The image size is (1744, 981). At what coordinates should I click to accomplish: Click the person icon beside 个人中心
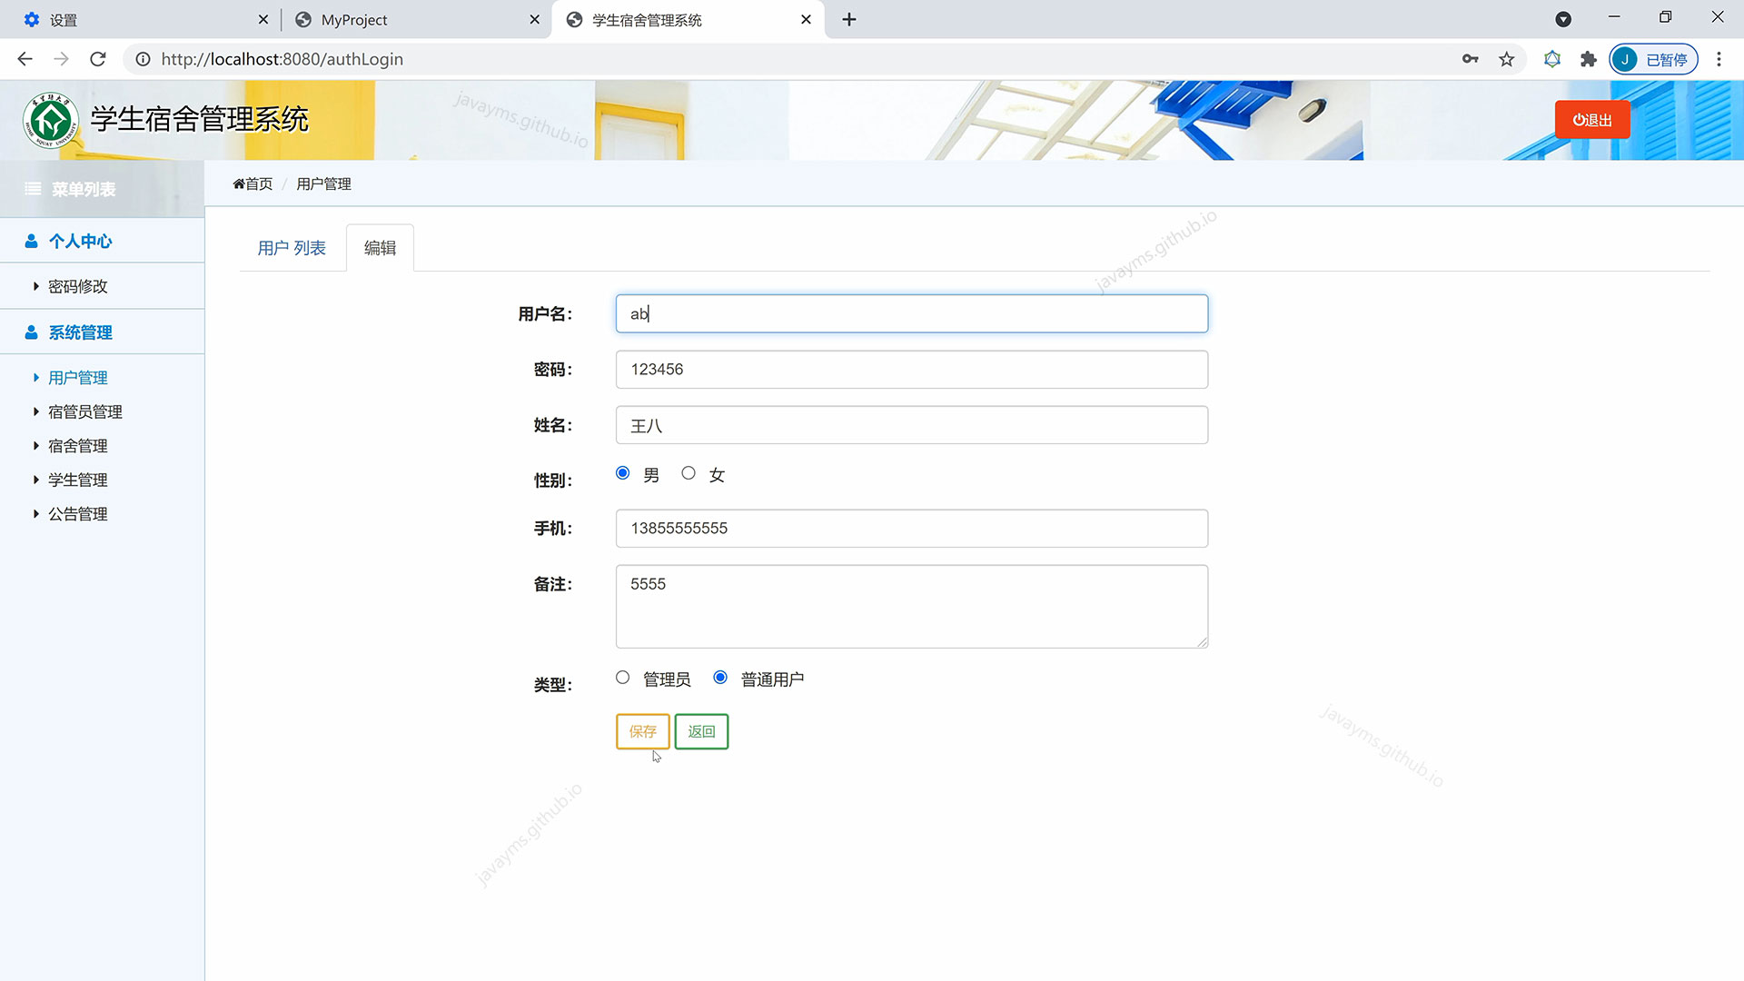pos(30,241)
